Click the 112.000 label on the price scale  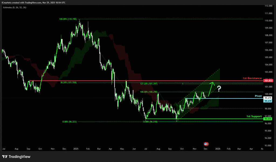coord(268,6)
